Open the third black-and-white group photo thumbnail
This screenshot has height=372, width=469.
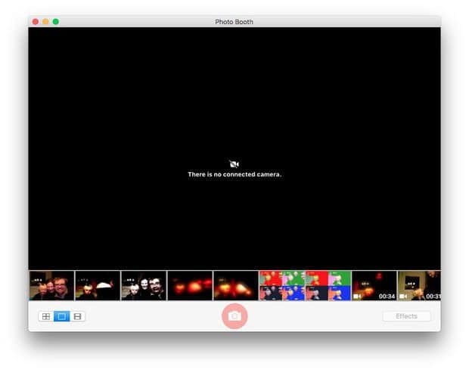pyautogui.click(x=144, y=285)
